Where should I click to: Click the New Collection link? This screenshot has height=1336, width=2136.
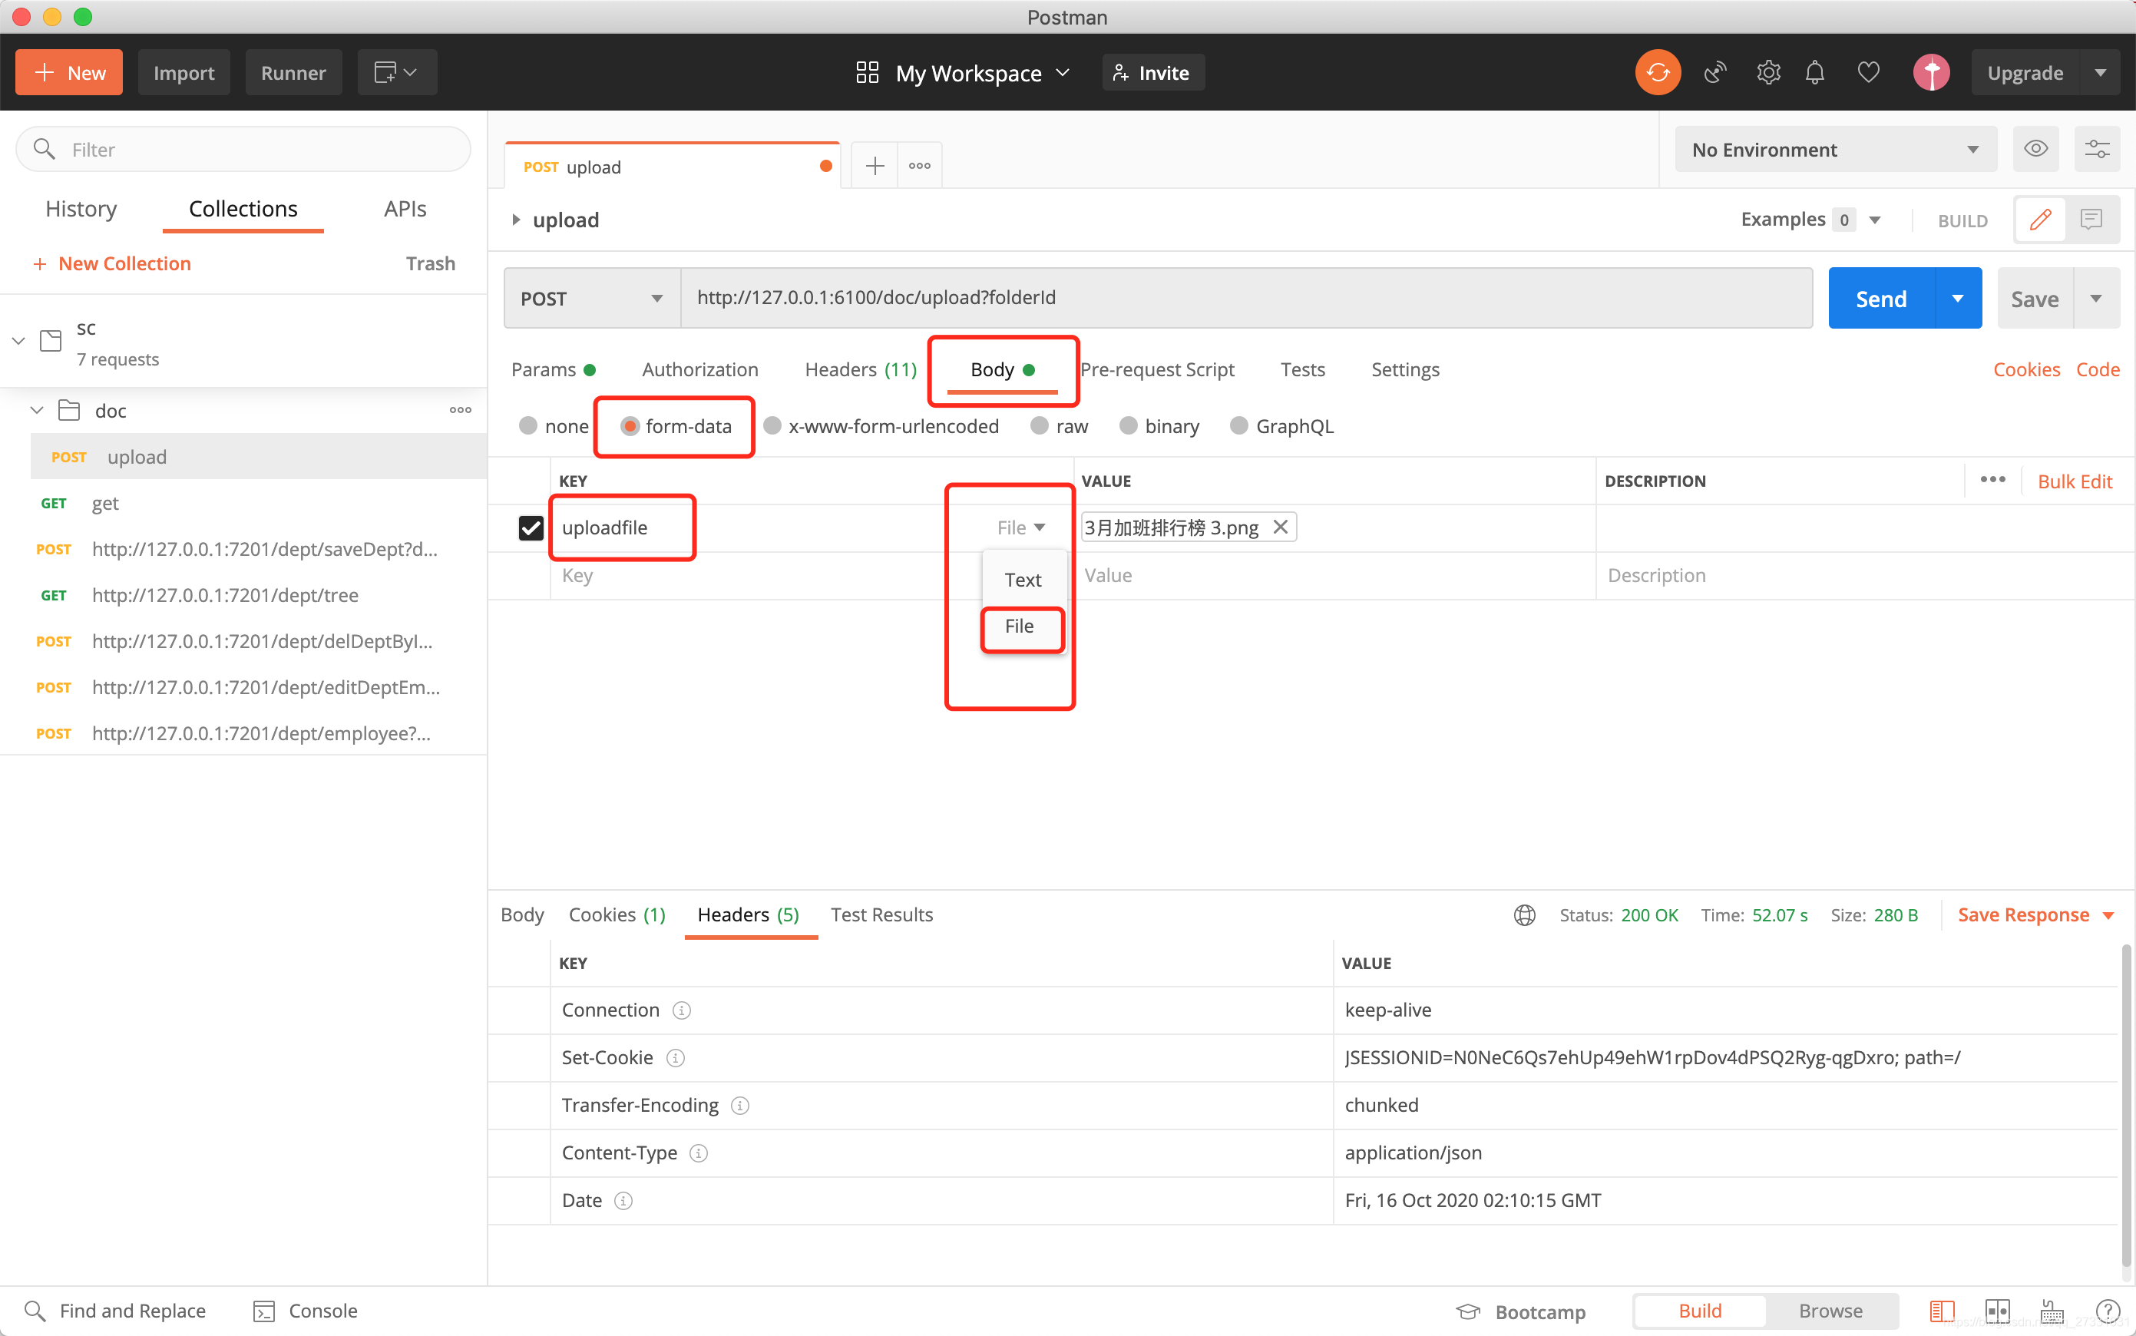[112, 263]
